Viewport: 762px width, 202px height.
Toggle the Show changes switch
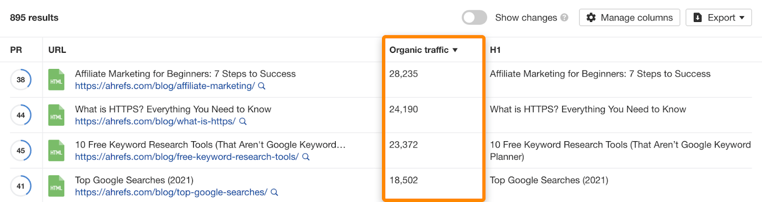tap(474, 18)
